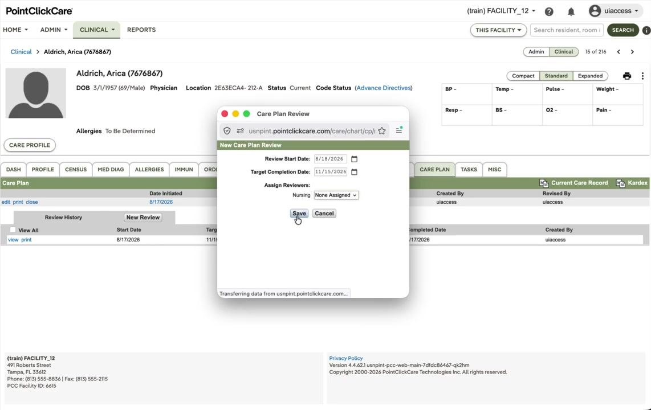Click the Clinical breadcrumb link
Screen dimensions: 651x410
pos(21,52)
